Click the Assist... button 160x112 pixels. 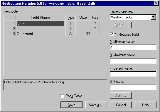121,95
